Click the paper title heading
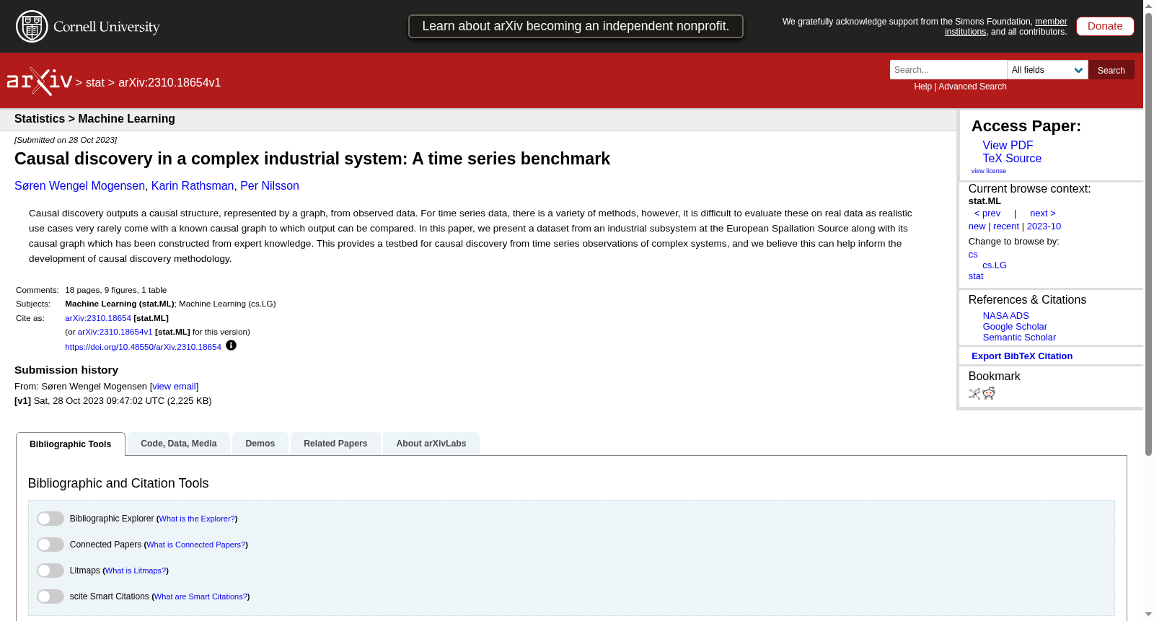Image resolution: width=1154 pixels, height=621 pixels. pos(312,159)
